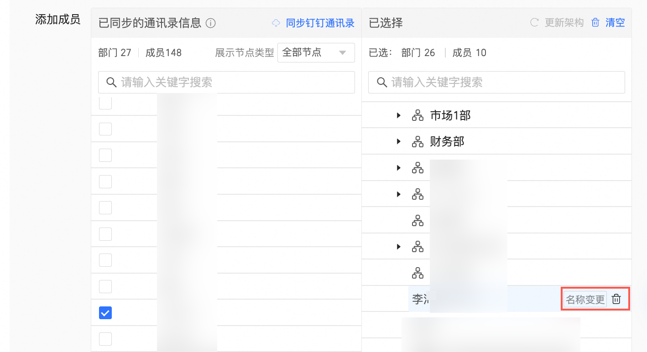Click the 更新架构 button

tap(564, 22)
